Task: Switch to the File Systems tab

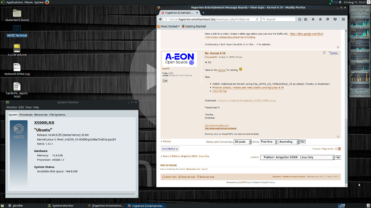Action: pyautogui.click(x=57, y=114)
